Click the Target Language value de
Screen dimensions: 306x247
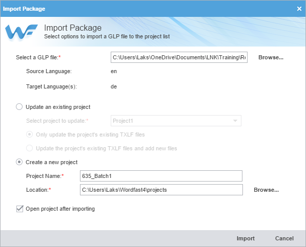click(x=114, y=86)
